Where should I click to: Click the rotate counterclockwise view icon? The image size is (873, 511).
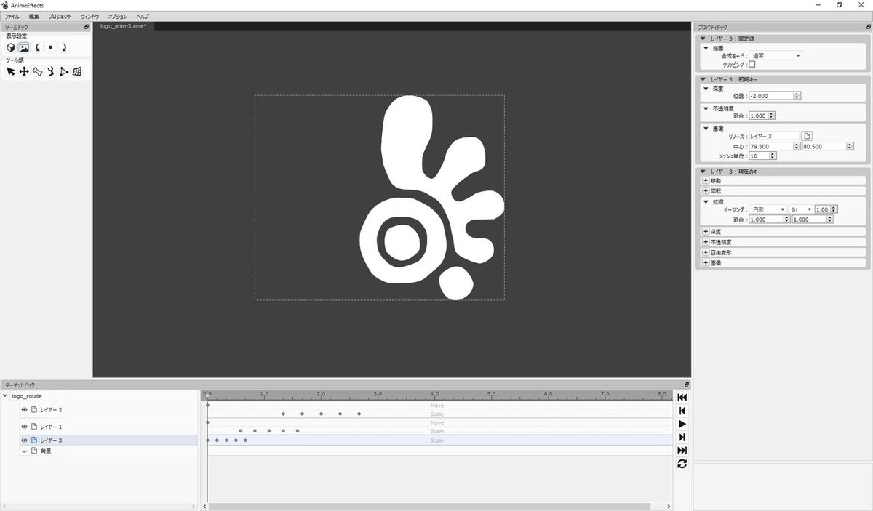pos(37,47)
